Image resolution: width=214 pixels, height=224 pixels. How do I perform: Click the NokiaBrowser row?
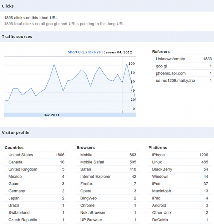pos(108,213)
